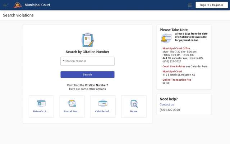
Task: Click the Municipal Court city logo
Action: 18,5
